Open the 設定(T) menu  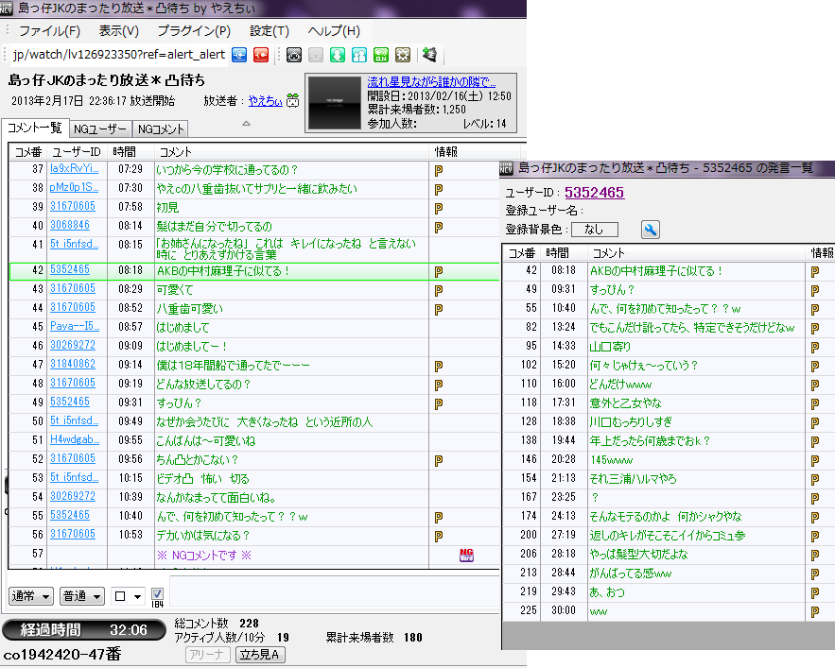(270, 31)
